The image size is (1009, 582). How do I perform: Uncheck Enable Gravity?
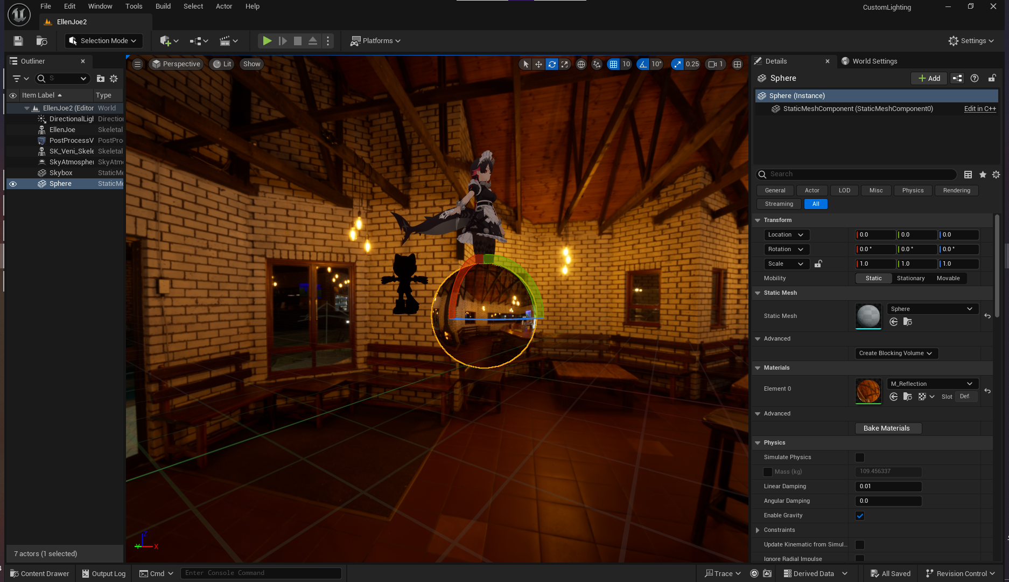coord(860,516)
